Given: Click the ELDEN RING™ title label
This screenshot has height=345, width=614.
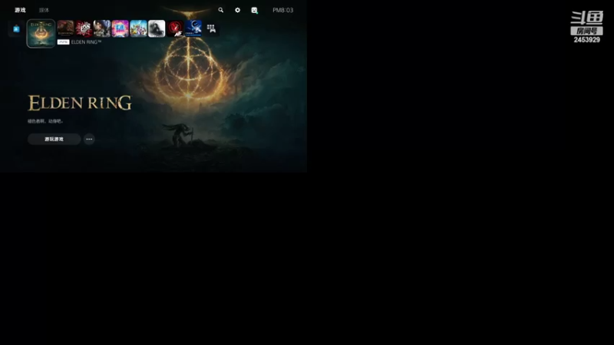Looking at the screenshot, I should [x=86, y=42].
